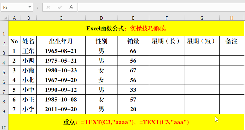
Task: Click the Name Box showing F3
Action: point(17,7)
